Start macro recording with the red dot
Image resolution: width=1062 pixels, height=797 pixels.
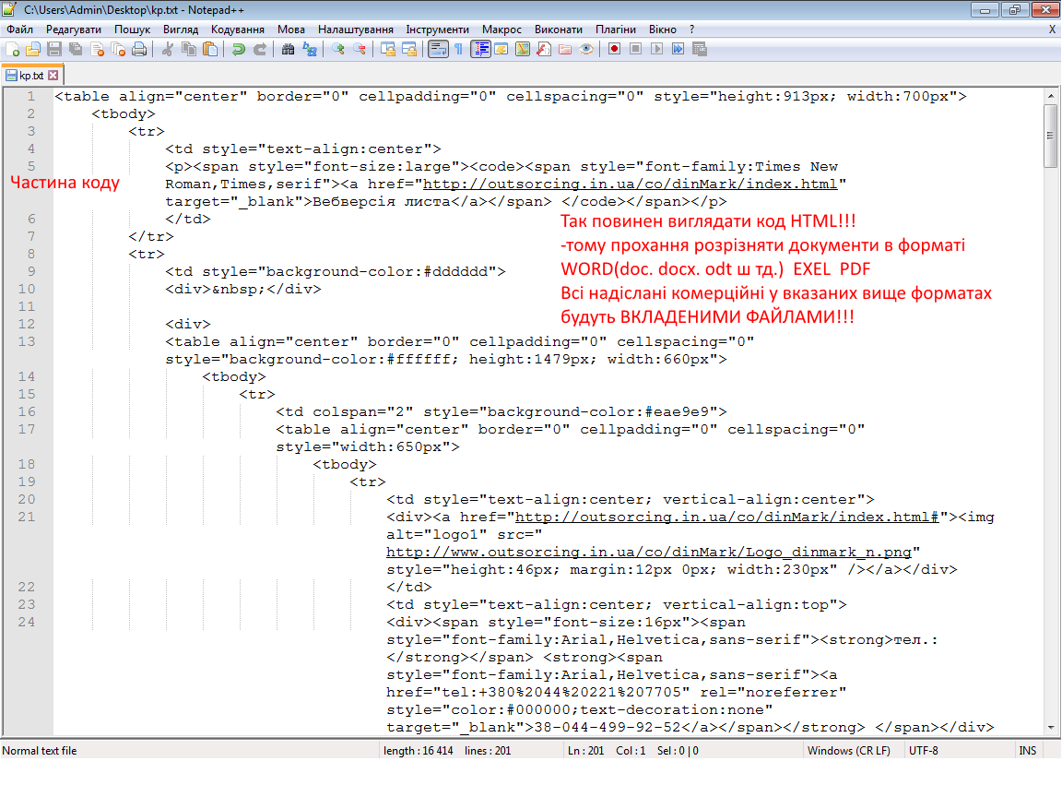(613, 50)
